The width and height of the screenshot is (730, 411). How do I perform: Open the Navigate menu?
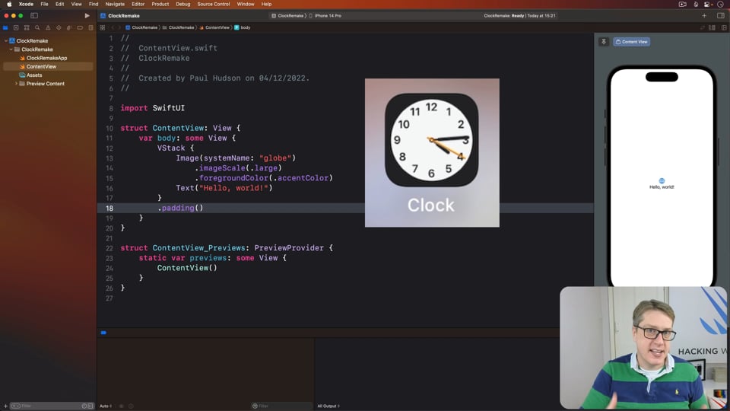click(115, 4)
